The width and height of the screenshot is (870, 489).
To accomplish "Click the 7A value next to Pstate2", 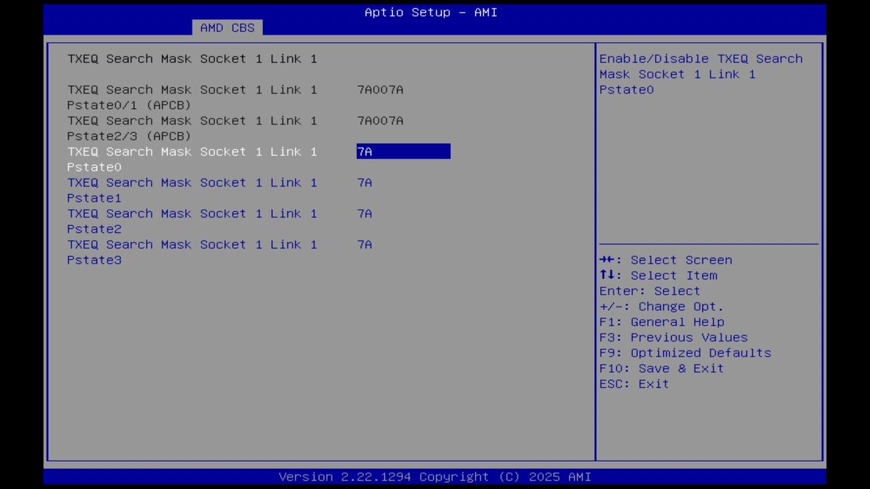I will coord(364,213).
